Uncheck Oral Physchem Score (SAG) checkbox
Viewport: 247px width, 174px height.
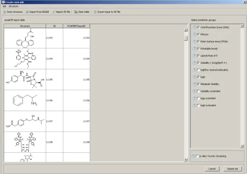click(199, 27)
